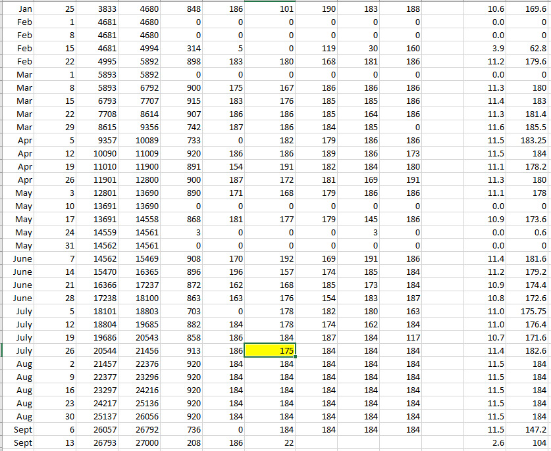The image size is (551, 451).
Task: Select the cell showing 101
Action: [x=270, y=7]
